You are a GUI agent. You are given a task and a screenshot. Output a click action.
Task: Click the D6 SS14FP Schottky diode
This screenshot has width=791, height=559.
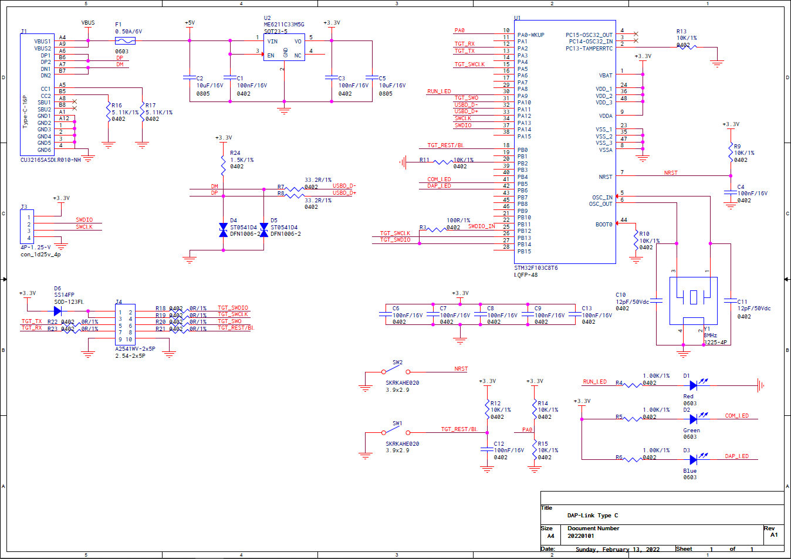click(x=58, y=311)
